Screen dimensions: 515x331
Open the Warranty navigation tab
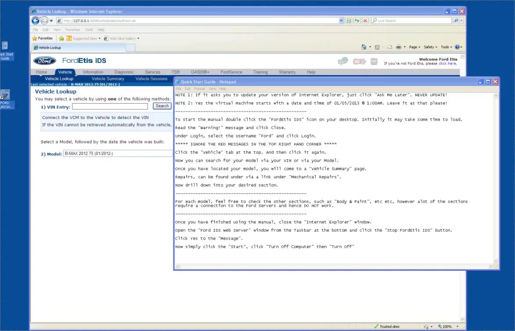click(x=288, y=72)
